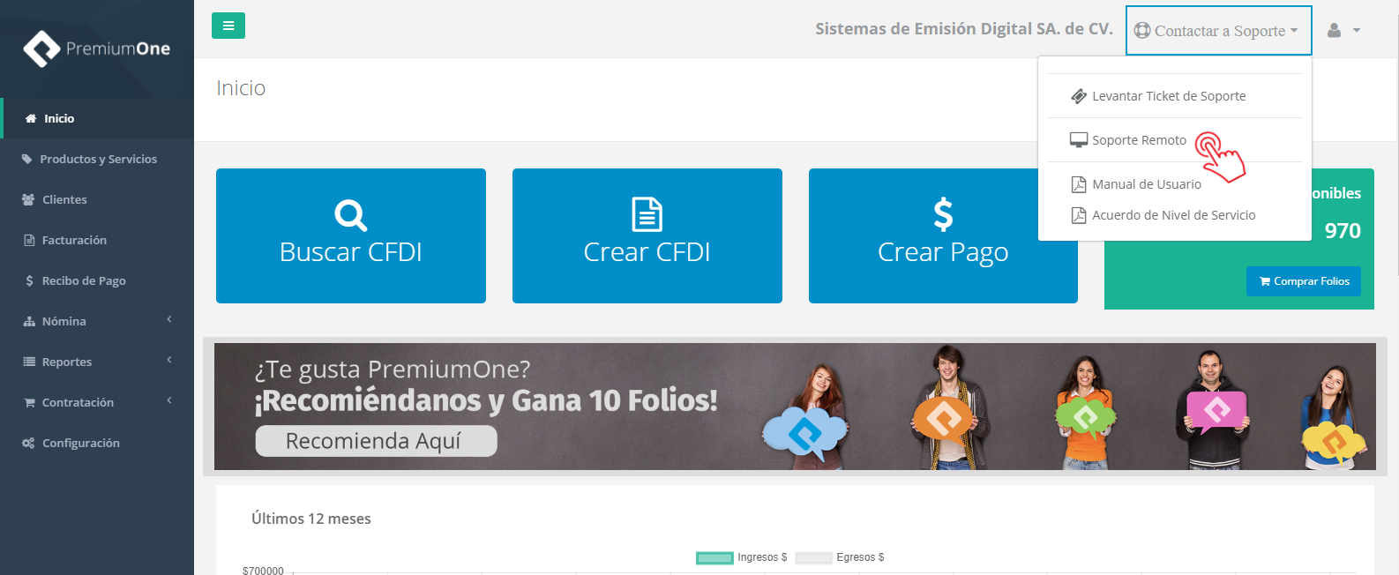Select Recibo de Pago in sidebar
This screenshot has width=1399, height=575.
(97, 280)
